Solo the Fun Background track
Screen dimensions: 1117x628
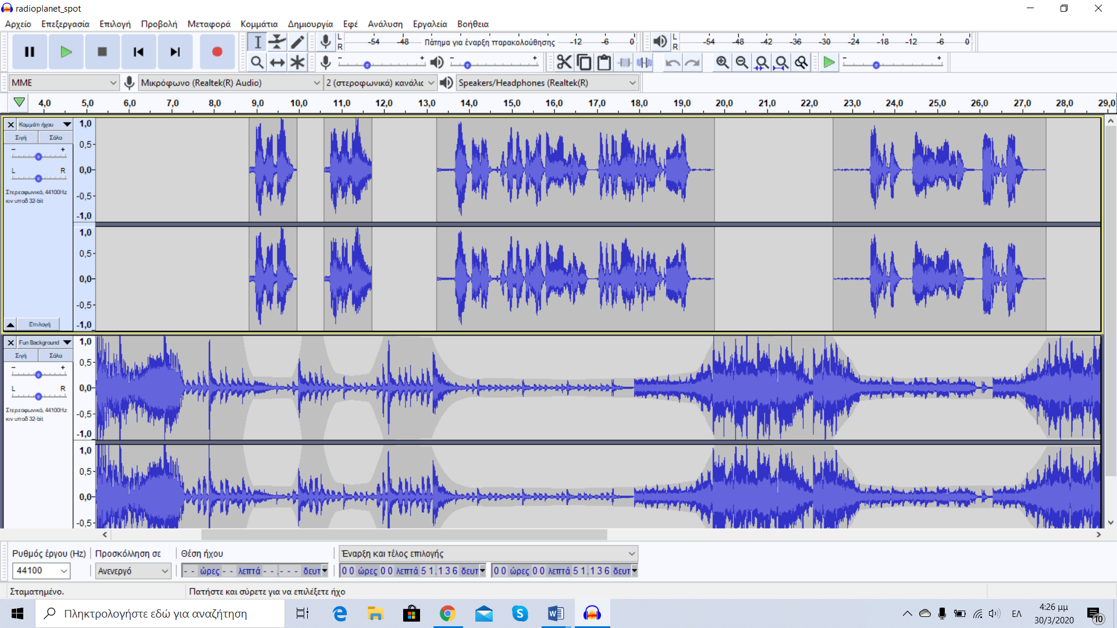(56, 356)
